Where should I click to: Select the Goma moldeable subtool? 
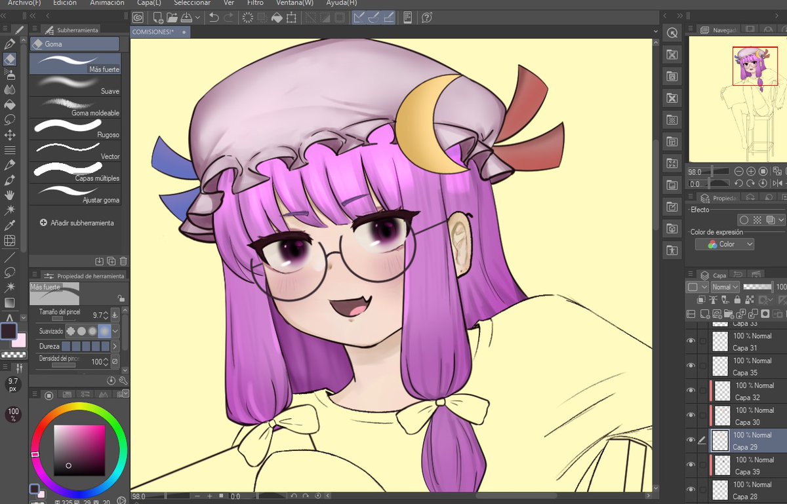(75, 107)
